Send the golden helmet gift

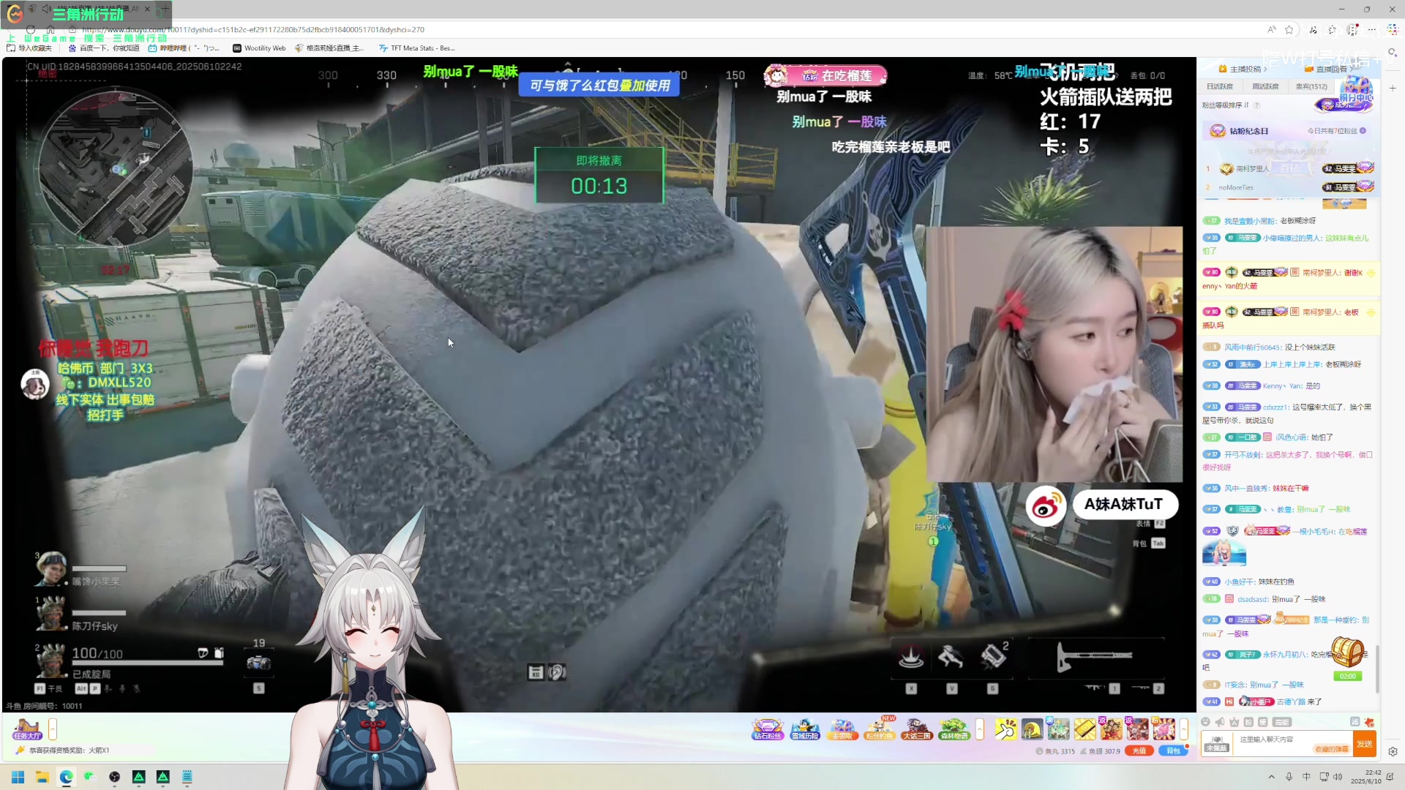pyautogui.click(x=1033, y=729)
